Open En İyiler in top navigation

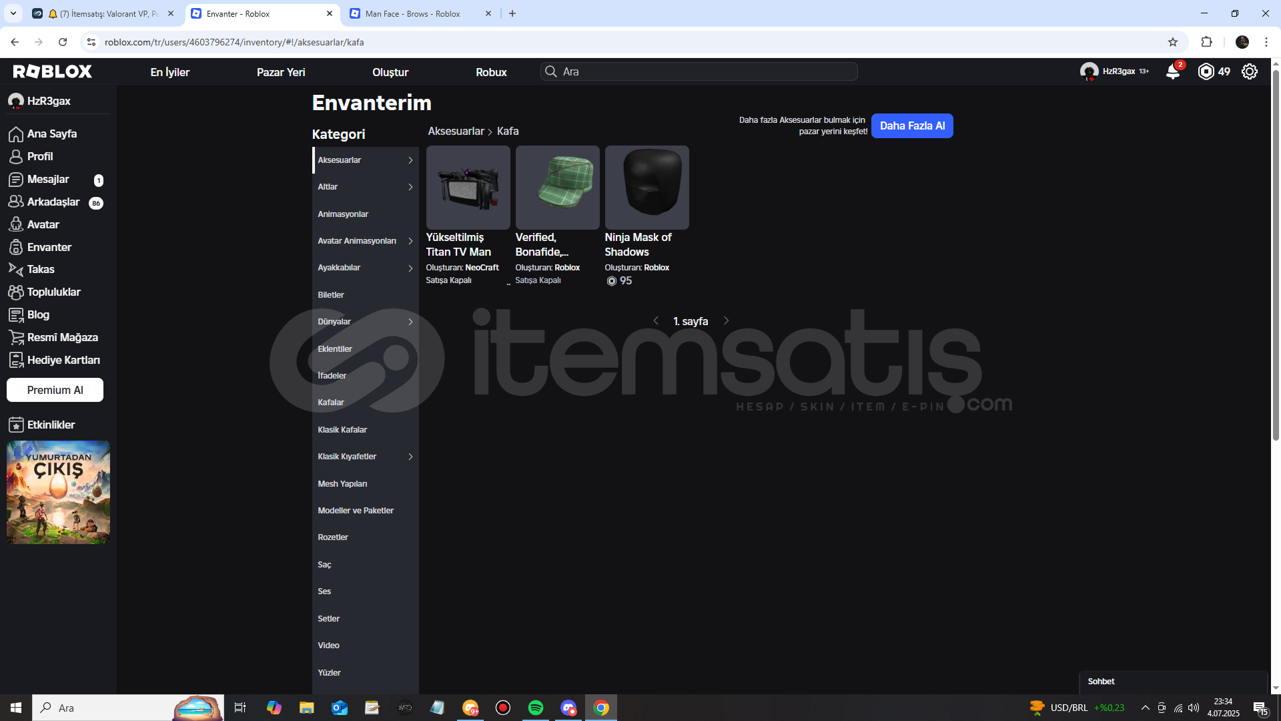pos(169,72)
